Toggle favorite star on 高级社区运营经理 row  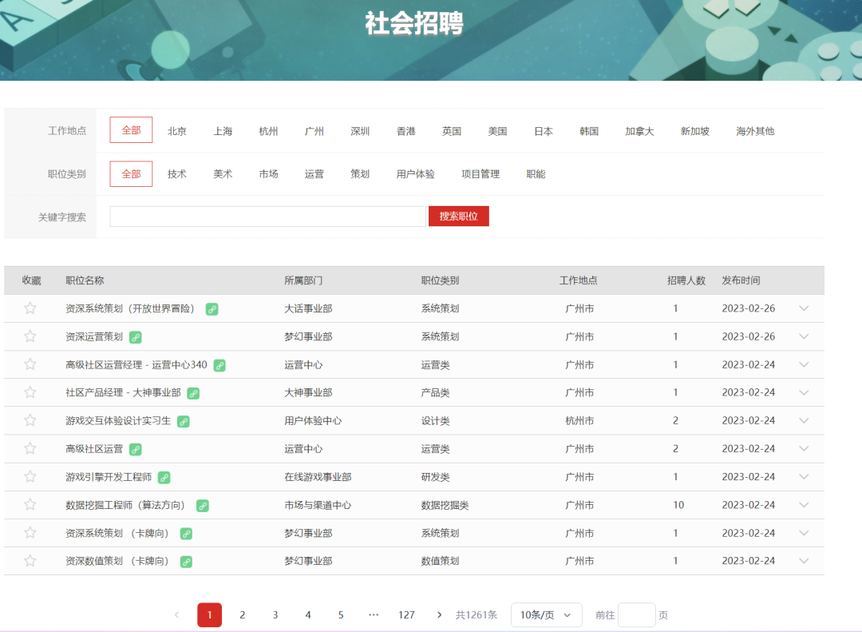pyautogui.click(x=30, y=364)
